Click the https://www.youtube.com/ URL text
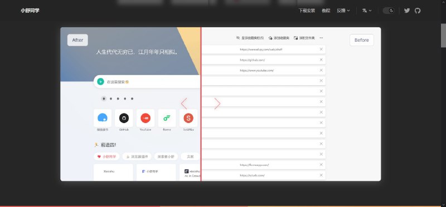446x207 pixels. pyautogui.click(x=256, y=71)
